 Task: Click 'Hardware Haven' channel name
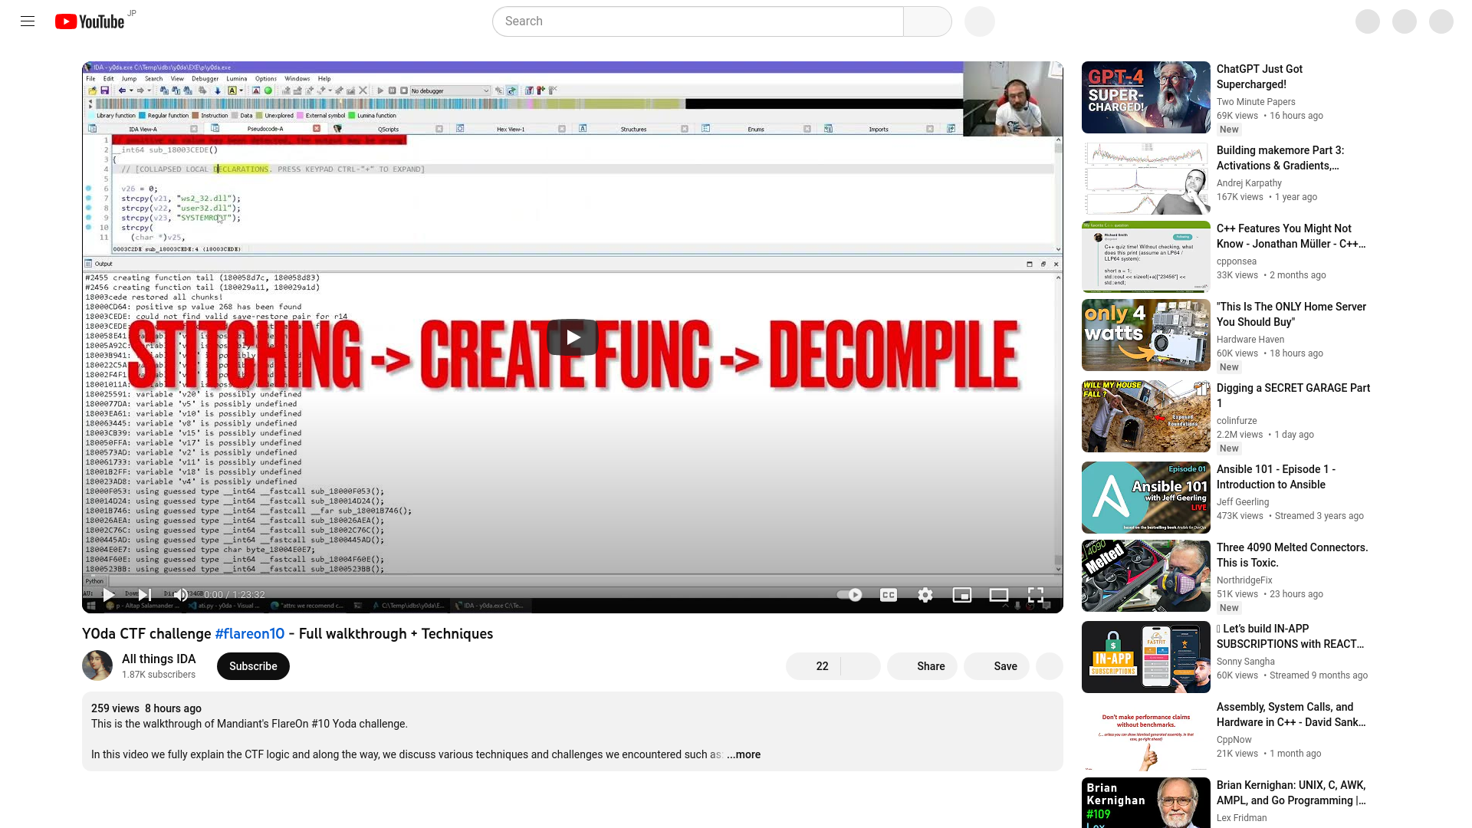click(1250, 340)
